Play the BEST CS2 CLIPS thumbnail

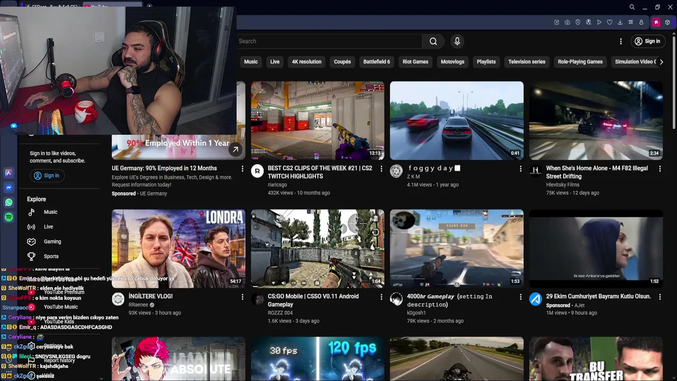click(x=318, y=120)
